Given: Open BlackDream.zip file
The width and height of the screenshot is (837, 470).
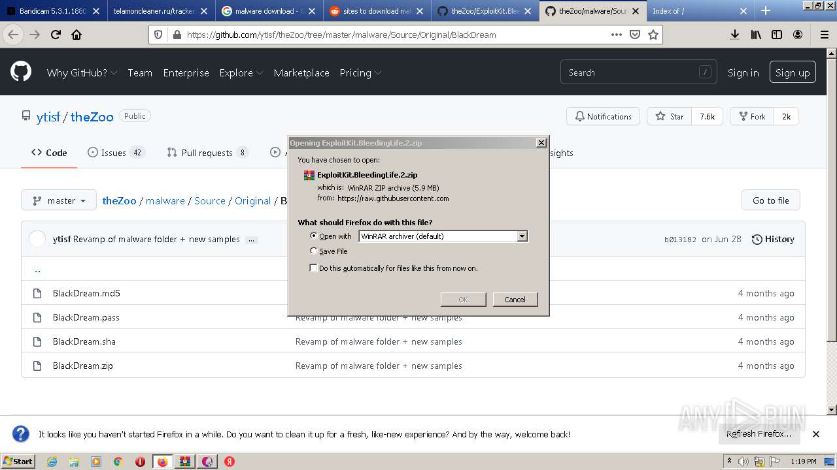Looking at the screenshot, I should tap(83, 366).
